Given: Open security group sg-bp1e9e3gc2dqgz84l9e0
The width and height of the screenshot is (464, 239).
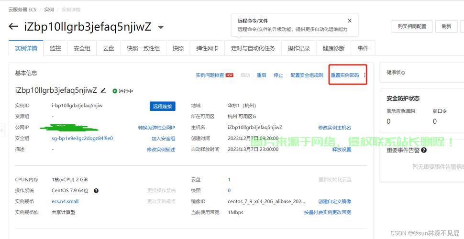Looking at the screenshot, I should point(82,139).
